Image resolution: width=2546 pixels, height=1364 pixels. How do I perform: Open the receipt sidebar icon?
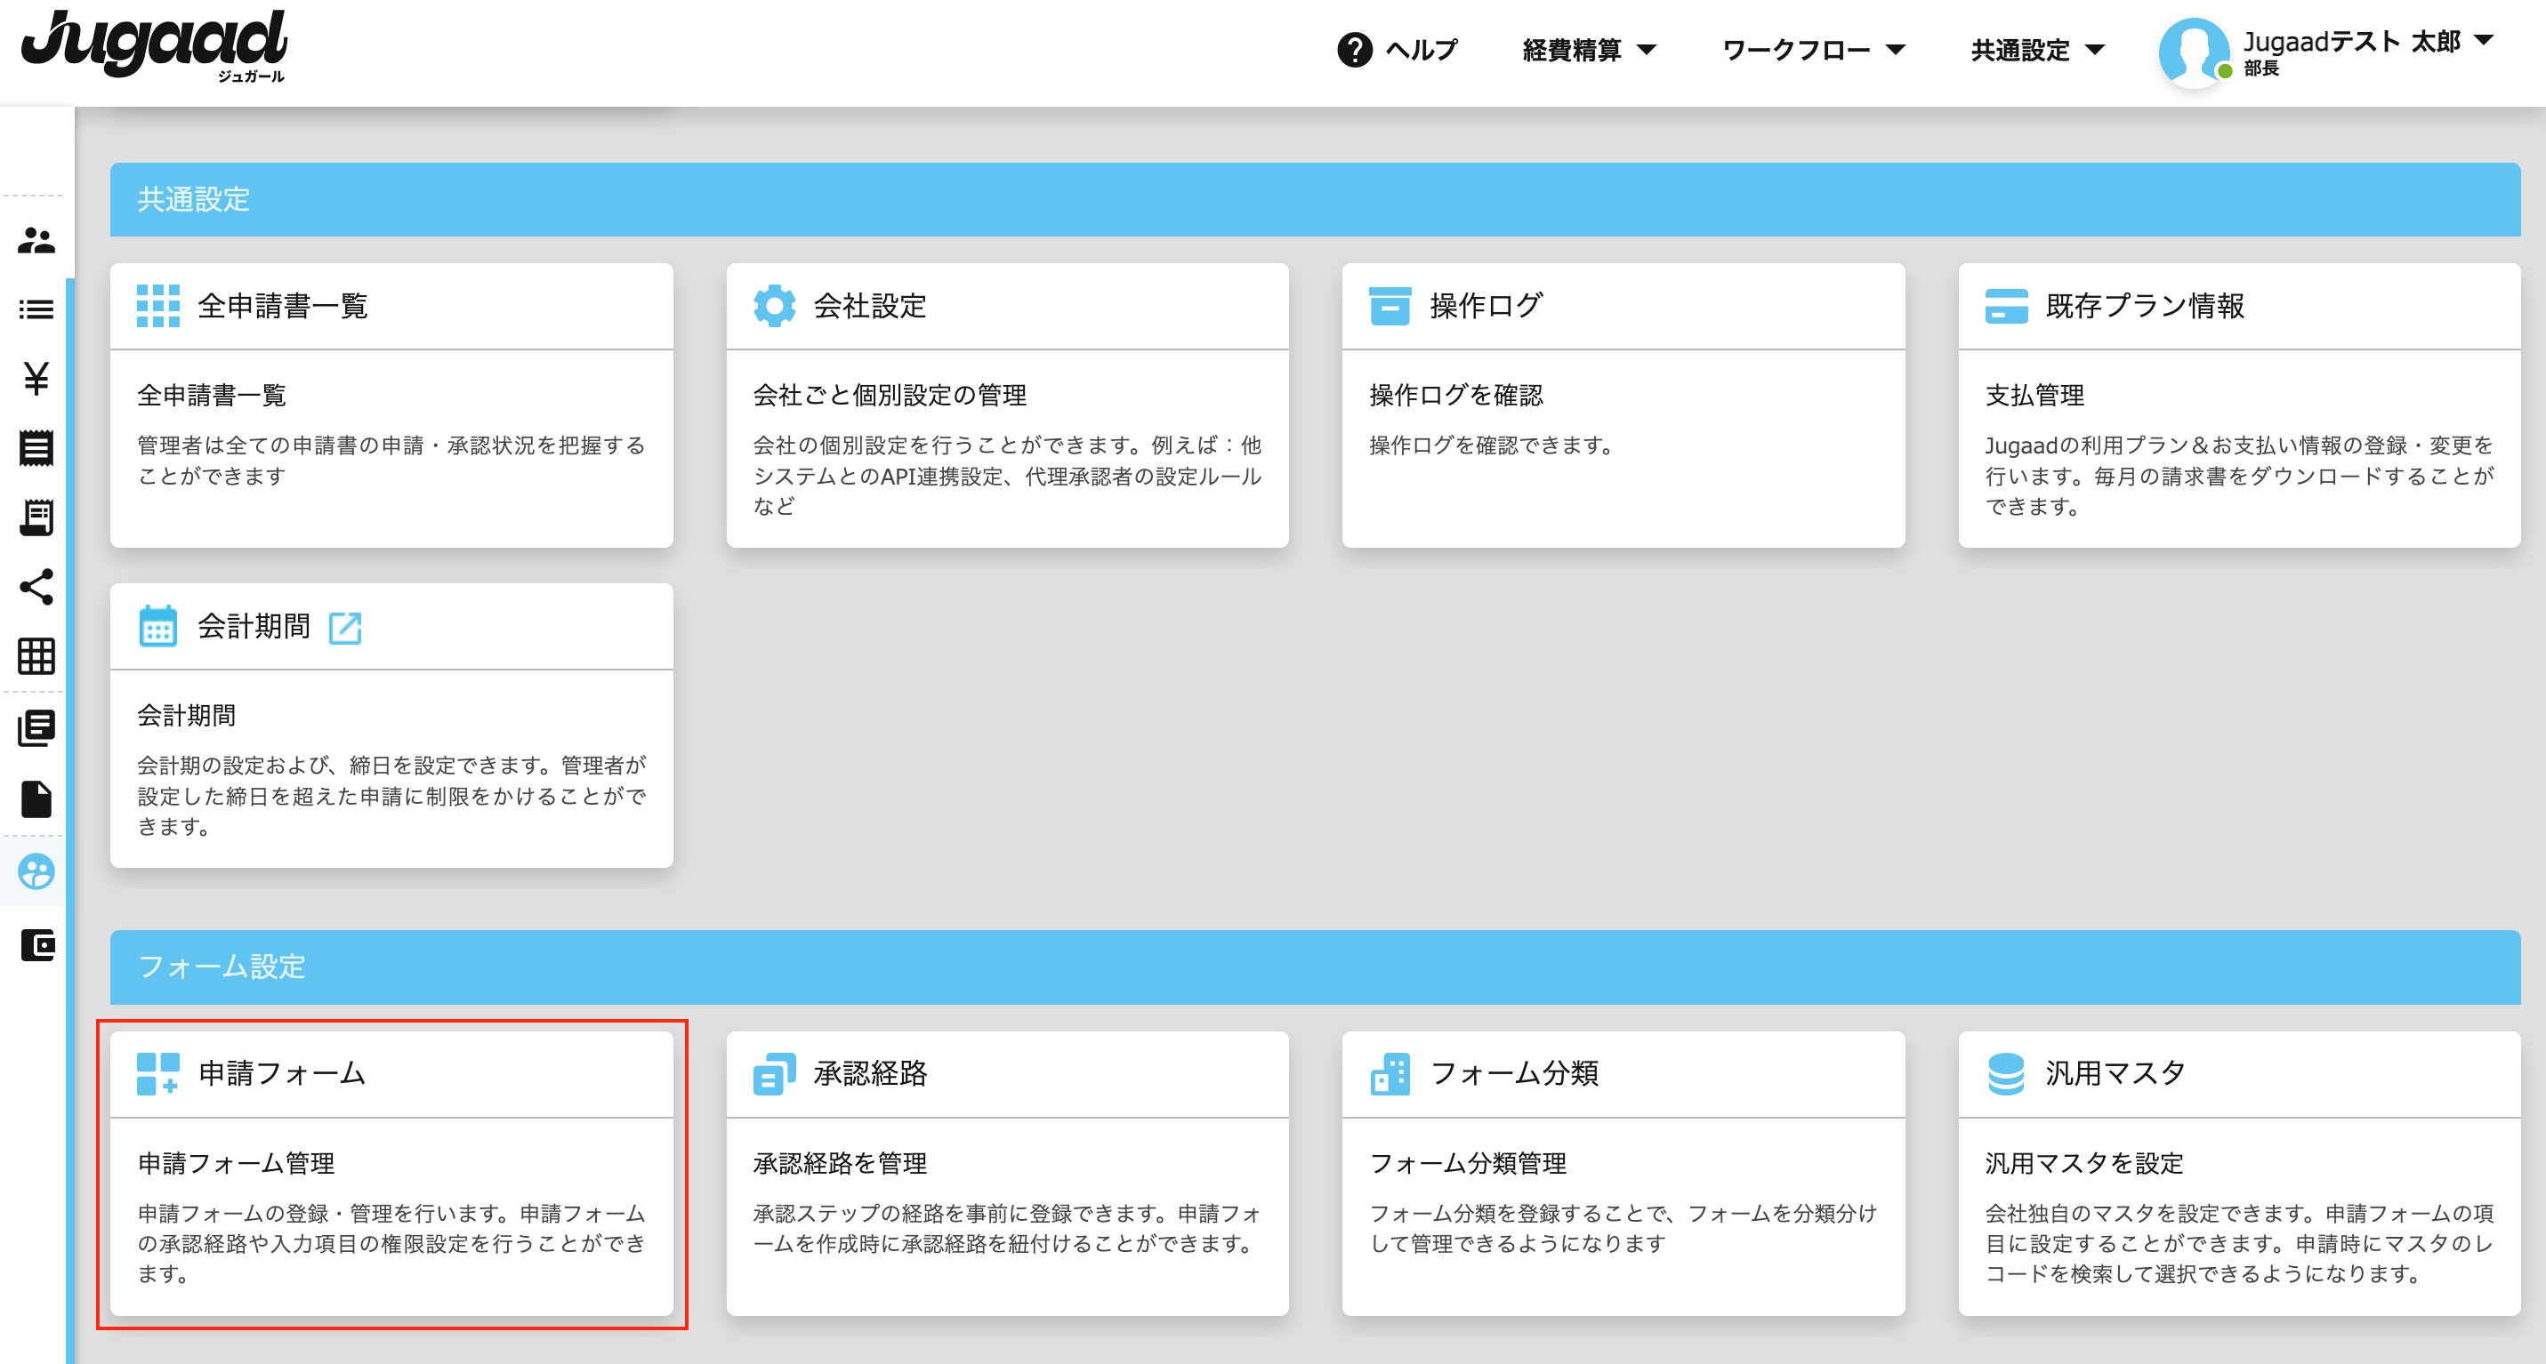(36, 517)
